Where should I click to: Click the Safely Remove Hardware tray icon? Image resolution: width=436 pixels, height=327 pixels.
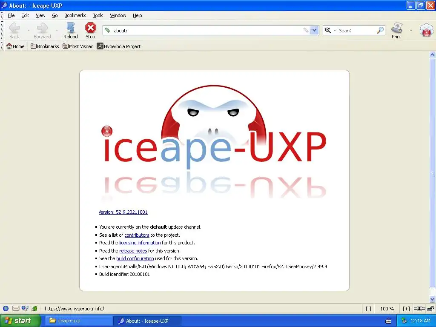[404, 321]
